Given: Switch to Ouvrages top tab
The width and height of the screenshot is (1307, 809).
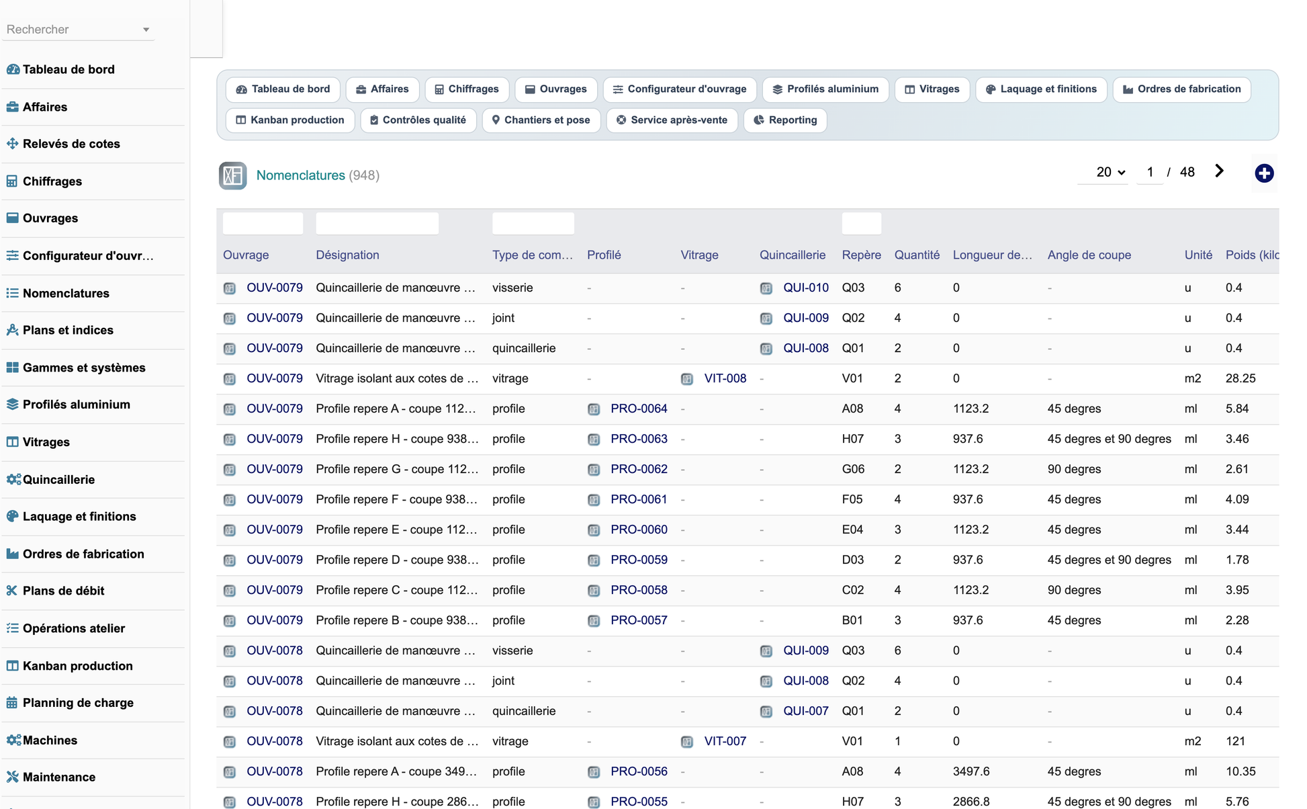Looking at the screenshot, I should tap(555, 89).
